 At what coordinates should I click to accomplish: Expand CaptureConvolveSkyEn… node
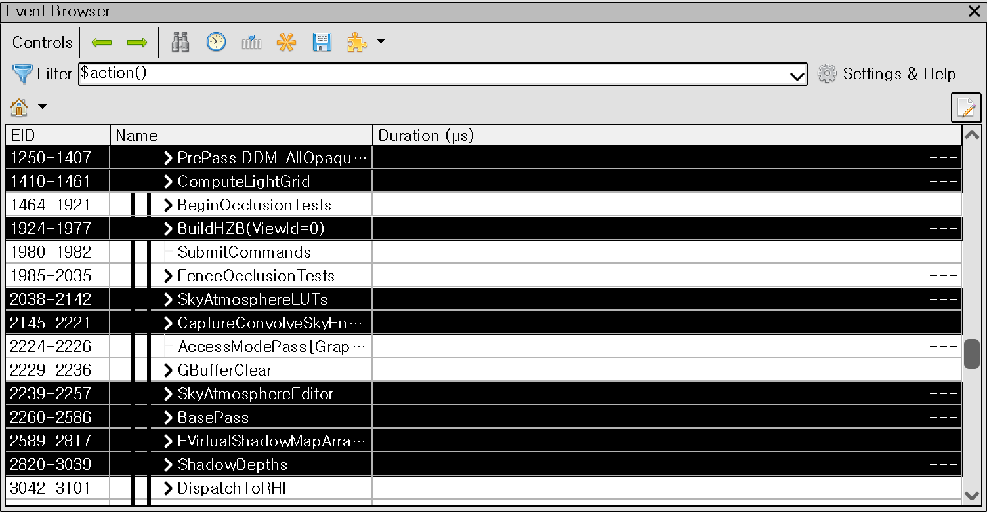point(168,323)
